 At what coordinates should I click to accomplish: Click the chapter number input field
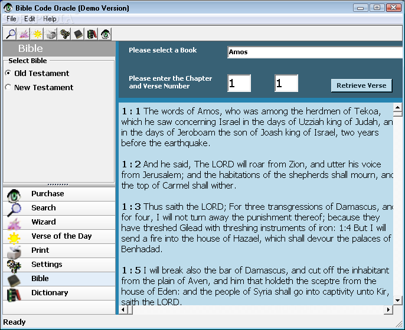pos(239,83)
